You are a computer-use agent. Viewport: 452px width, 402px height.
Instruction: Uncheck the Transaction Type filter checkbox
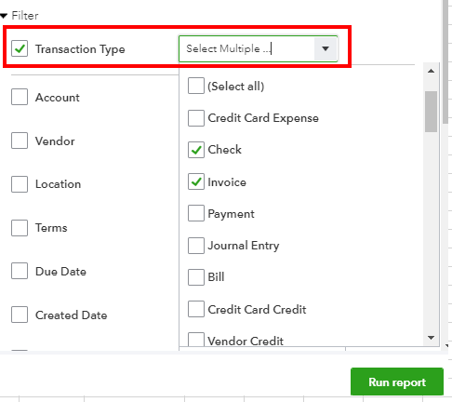pyautogui.click(x=20, y=48)
